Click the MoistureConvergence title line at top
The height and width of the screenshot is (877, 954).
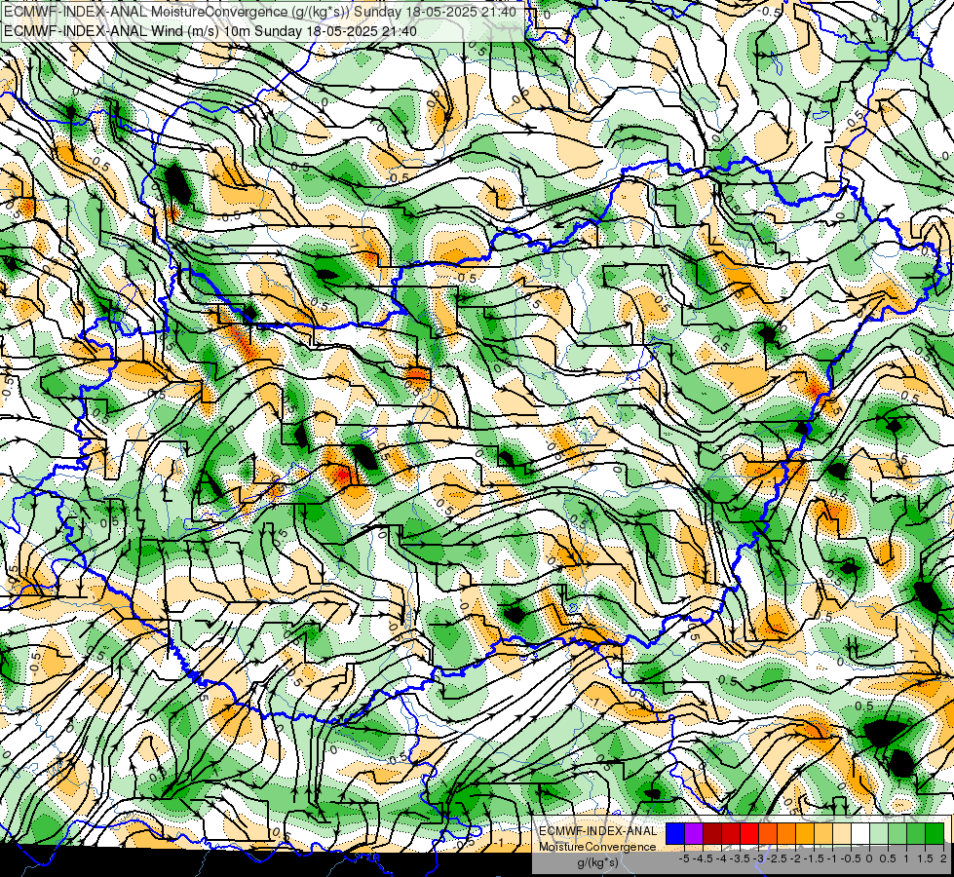click(260, 12)
